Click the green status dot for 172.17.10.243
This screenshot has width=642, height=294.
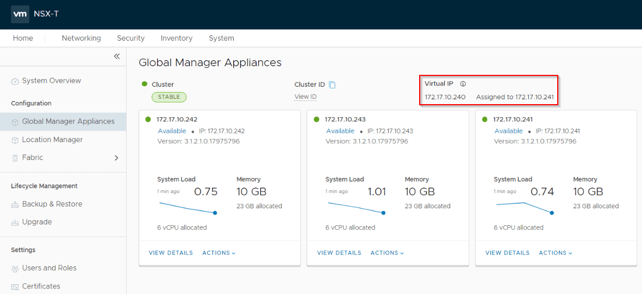coord(316,119)
